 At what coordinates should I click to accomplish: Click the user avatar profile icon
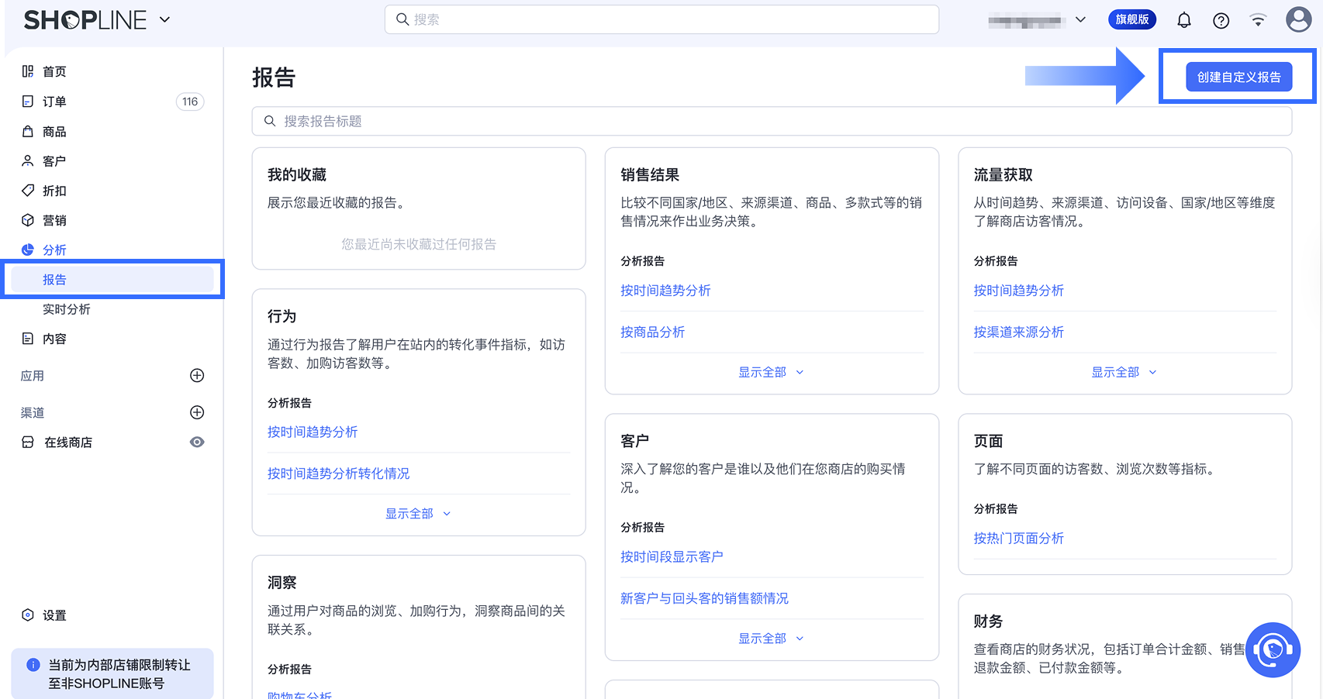pos(1298,19)
